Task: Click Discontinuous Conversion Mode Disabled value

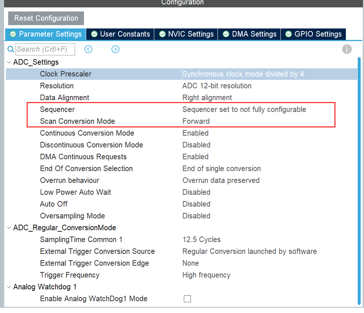Action: point(196,145)
